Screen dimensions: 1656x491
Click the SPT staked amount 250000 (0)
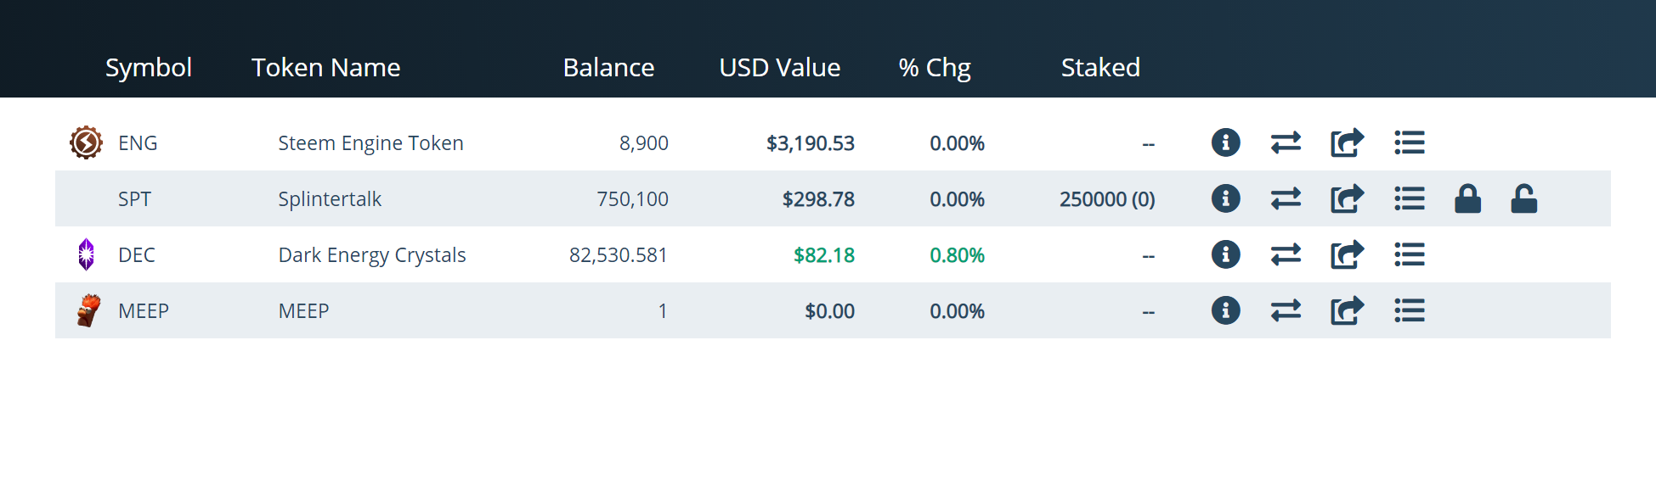[x=1107, y=199]
